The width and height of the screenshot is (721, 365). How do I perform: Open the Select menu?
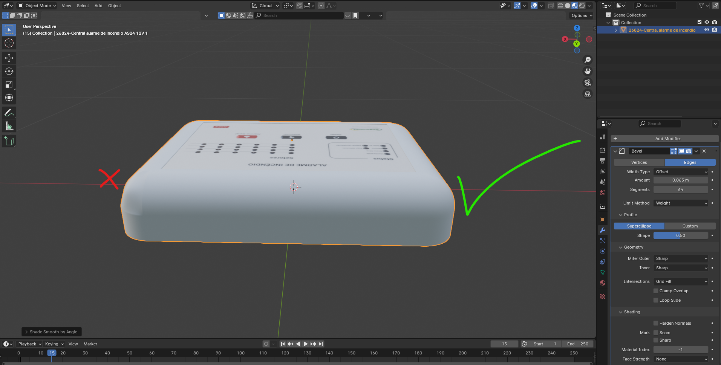tap(83, 6)
